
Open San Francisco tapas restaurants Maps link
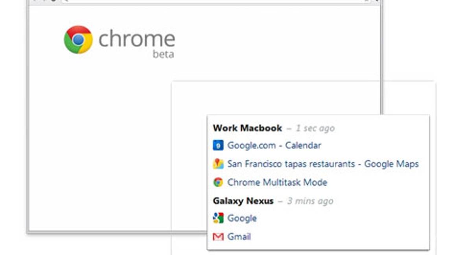coord(323,164)
